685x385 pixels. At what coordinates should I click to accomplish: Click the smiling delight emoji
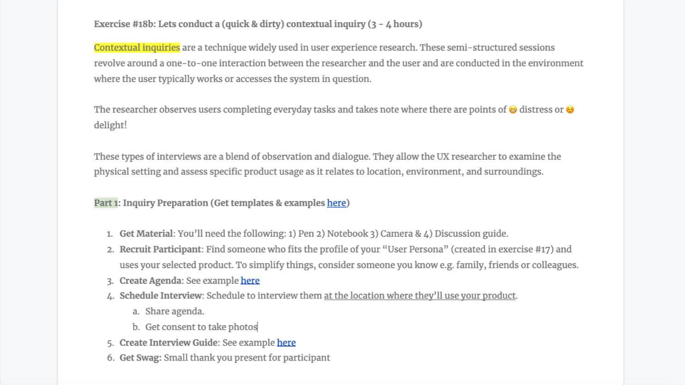pos(570,110)
